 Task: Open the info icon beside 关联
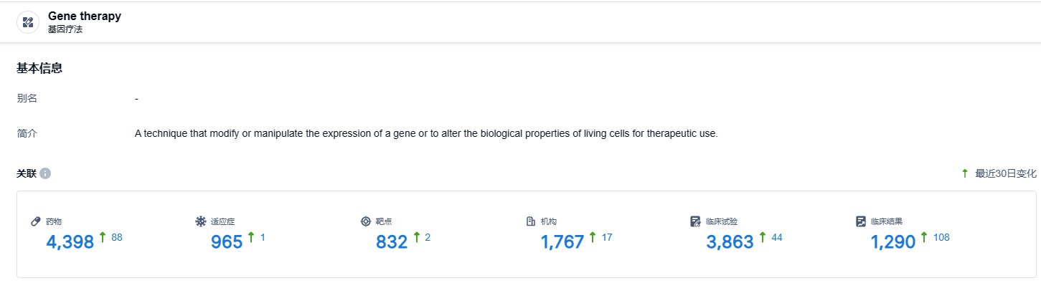pos(45,173)
